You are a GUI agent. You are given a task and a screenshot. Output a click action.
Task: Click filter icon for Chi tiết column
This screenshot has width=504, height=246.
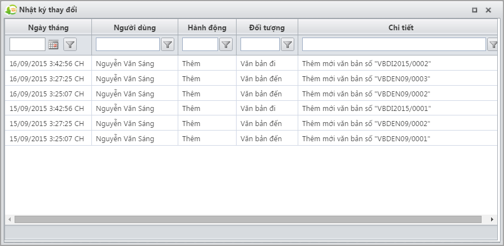coord(493,45)
